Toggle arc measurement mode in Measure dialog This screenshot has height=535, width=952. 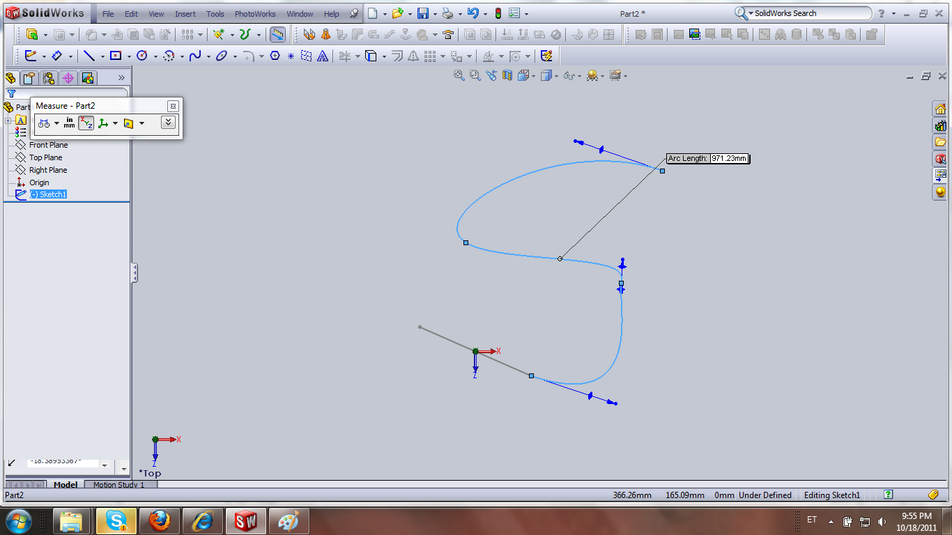[x=43, y=123]
